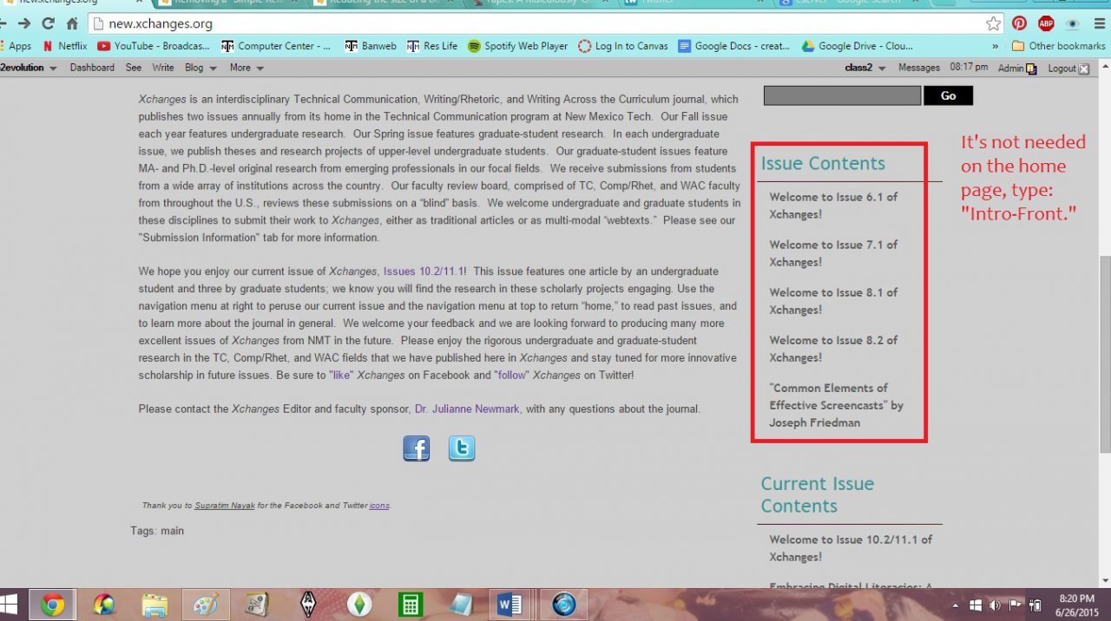Click the "like" Facebook text link

pyautogui.click(x=342, y=376)
